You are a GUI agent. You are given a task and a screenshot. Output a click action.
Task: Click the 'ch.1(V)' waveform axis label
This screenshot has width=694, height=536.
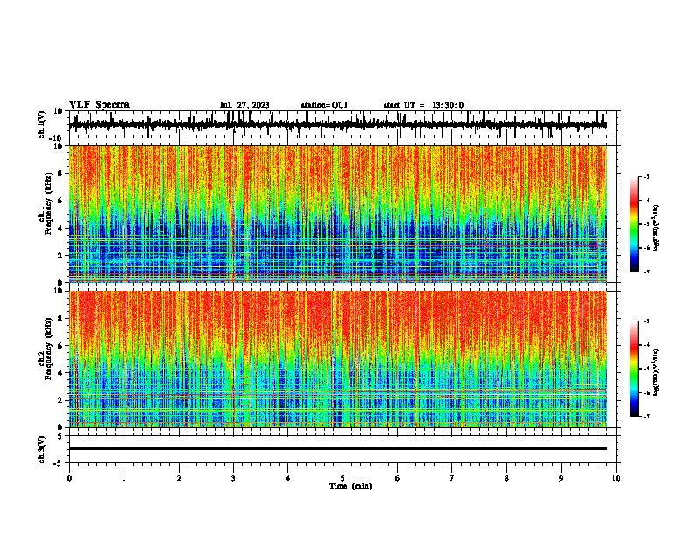pyautogui.click(x=42, y=124)
